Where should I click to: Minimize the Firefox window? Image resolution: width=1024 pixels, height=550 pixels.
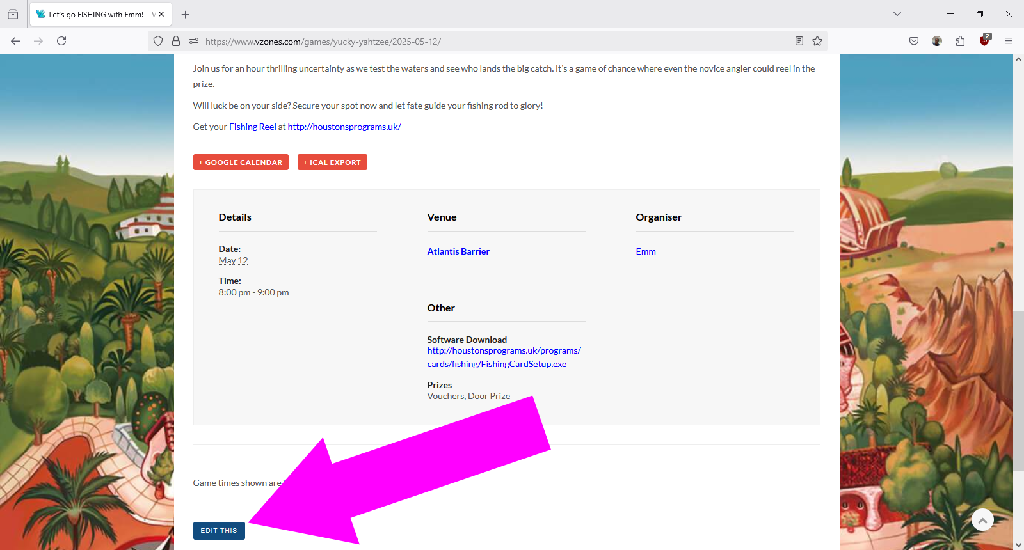coord(950,14)
